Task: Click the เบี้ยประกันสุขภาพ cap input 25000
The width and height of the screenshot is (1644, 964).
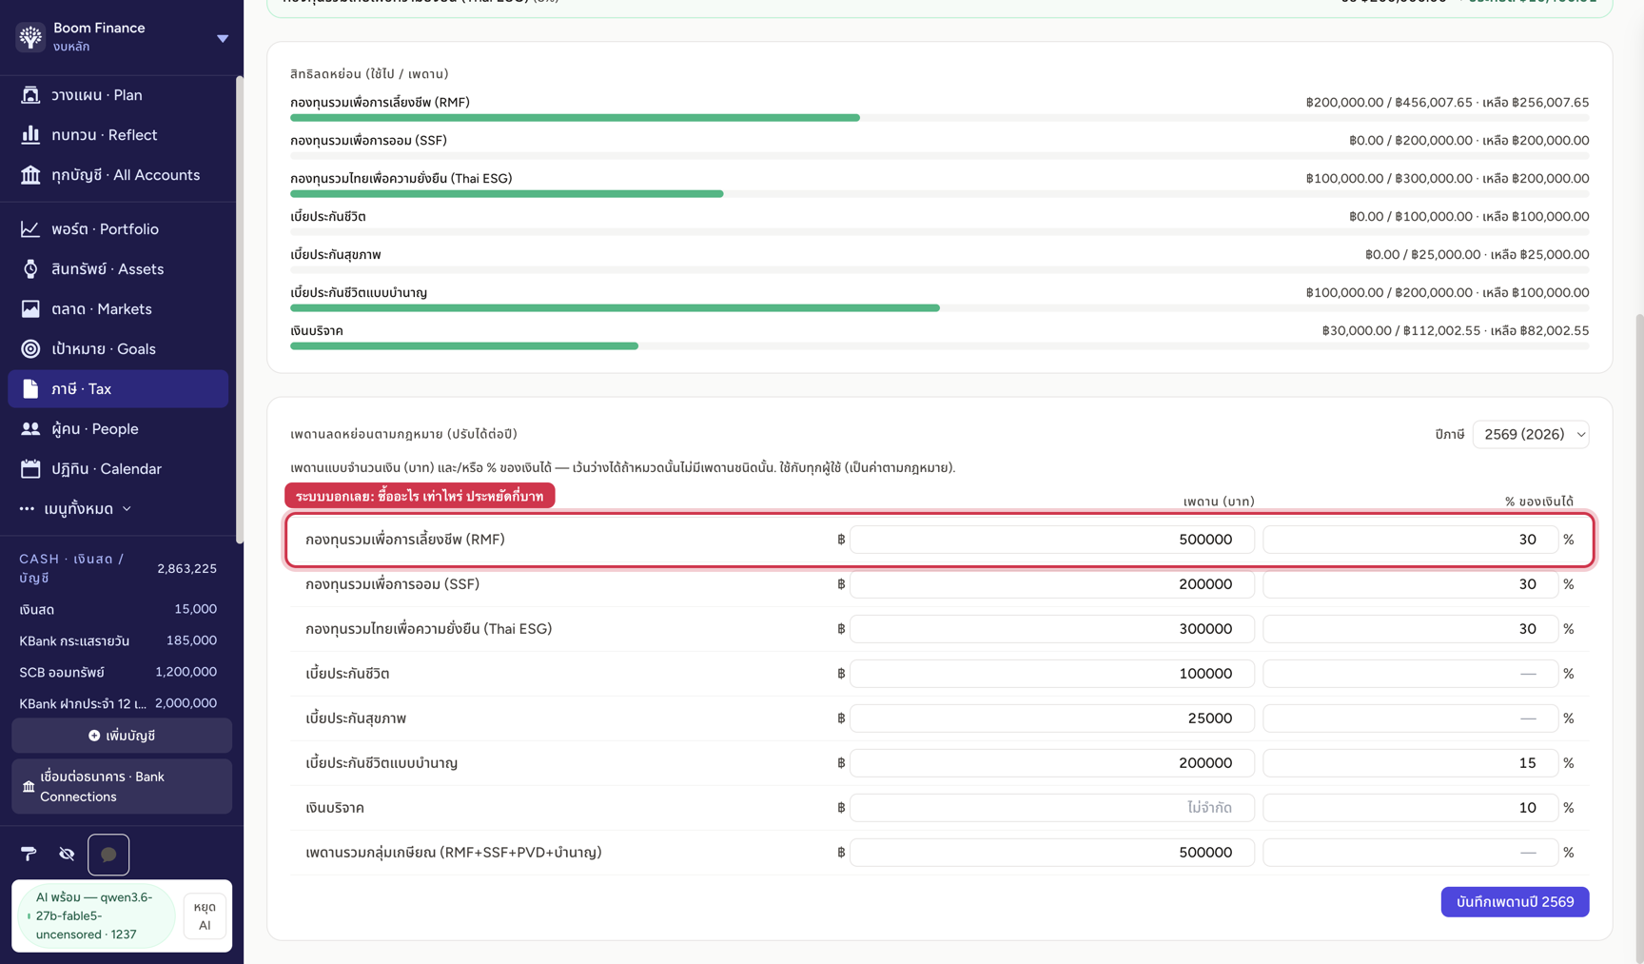Action: pos(1051,718)
